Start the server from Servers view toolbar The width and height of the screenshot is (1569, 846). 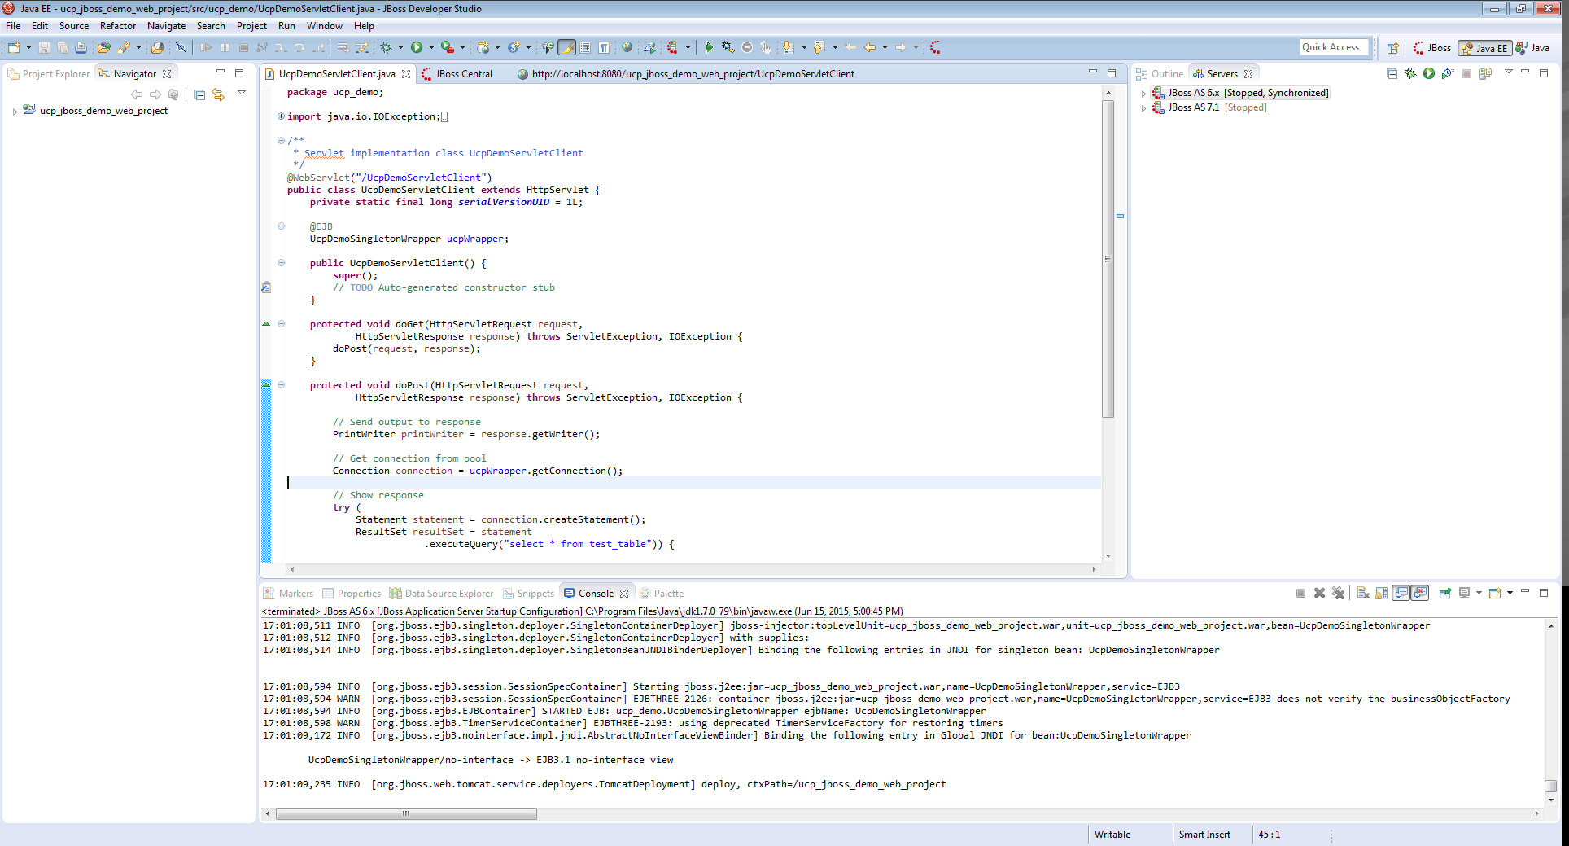point(1428,73)
